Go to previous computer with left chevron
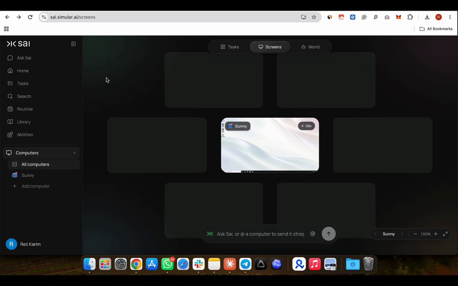Image resolution: width=458 pixels, height=286 pixels. tap(375, 234)
